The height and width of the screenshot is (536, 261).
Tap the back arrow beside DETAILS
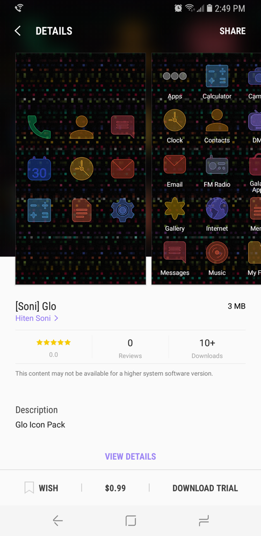pos(17,31)
